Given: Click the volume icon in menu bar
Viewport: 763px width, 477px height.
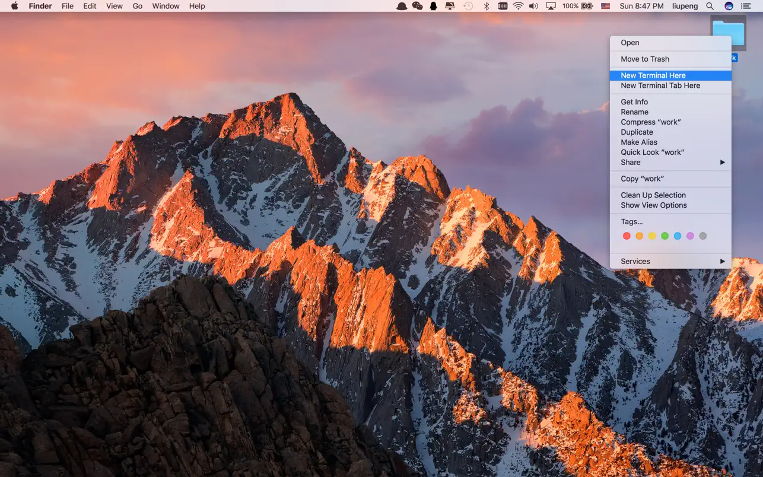Looking at the screenshot, I should coord(534,6).
